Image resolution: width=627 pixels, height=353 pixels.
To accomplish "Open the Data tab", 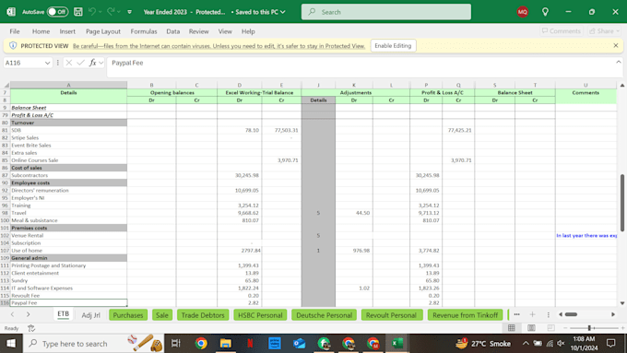I will point(172,31).
